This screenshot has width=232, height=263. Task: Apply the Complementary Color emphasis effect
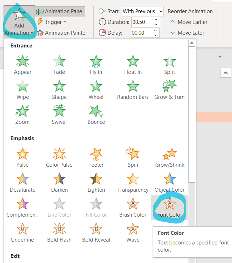(22, 207)
